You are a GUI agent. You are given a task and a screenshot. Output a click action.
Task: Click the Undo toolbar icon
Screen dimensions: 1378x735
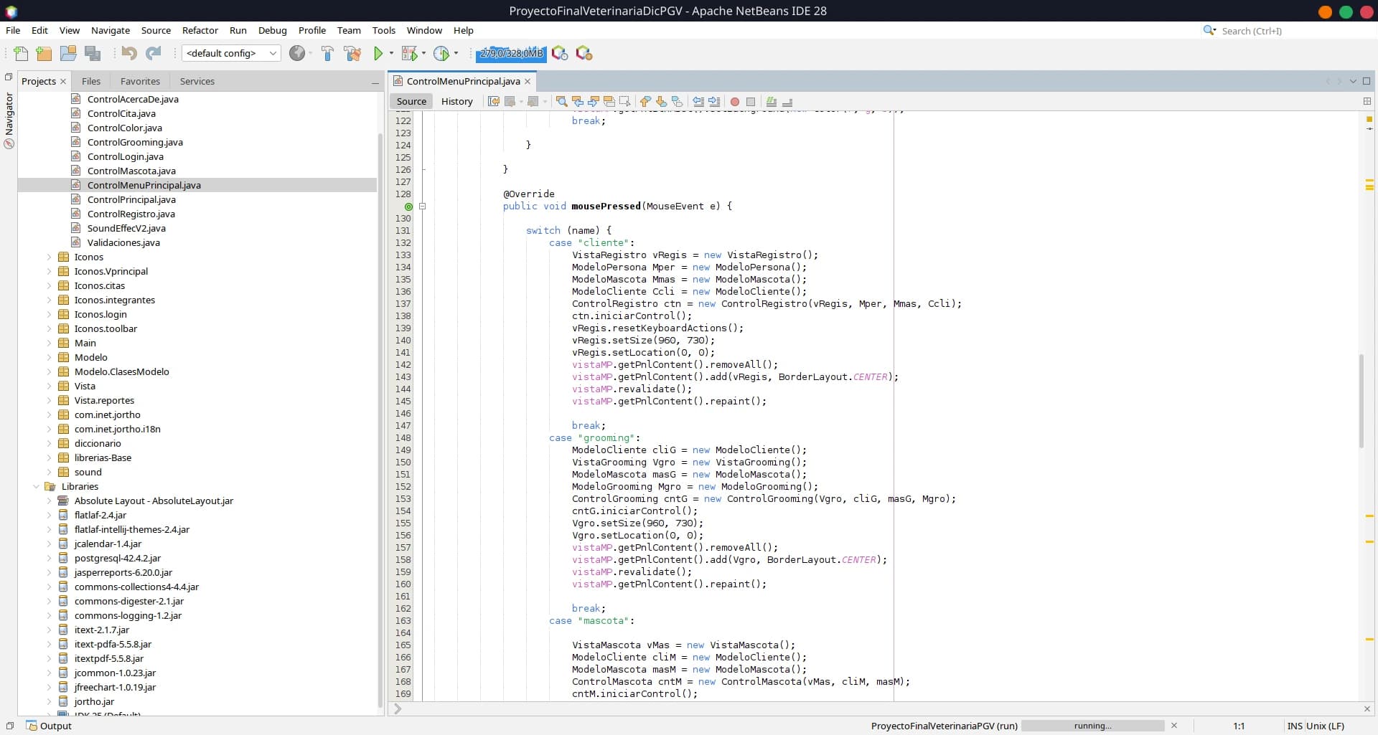(129, 54)
